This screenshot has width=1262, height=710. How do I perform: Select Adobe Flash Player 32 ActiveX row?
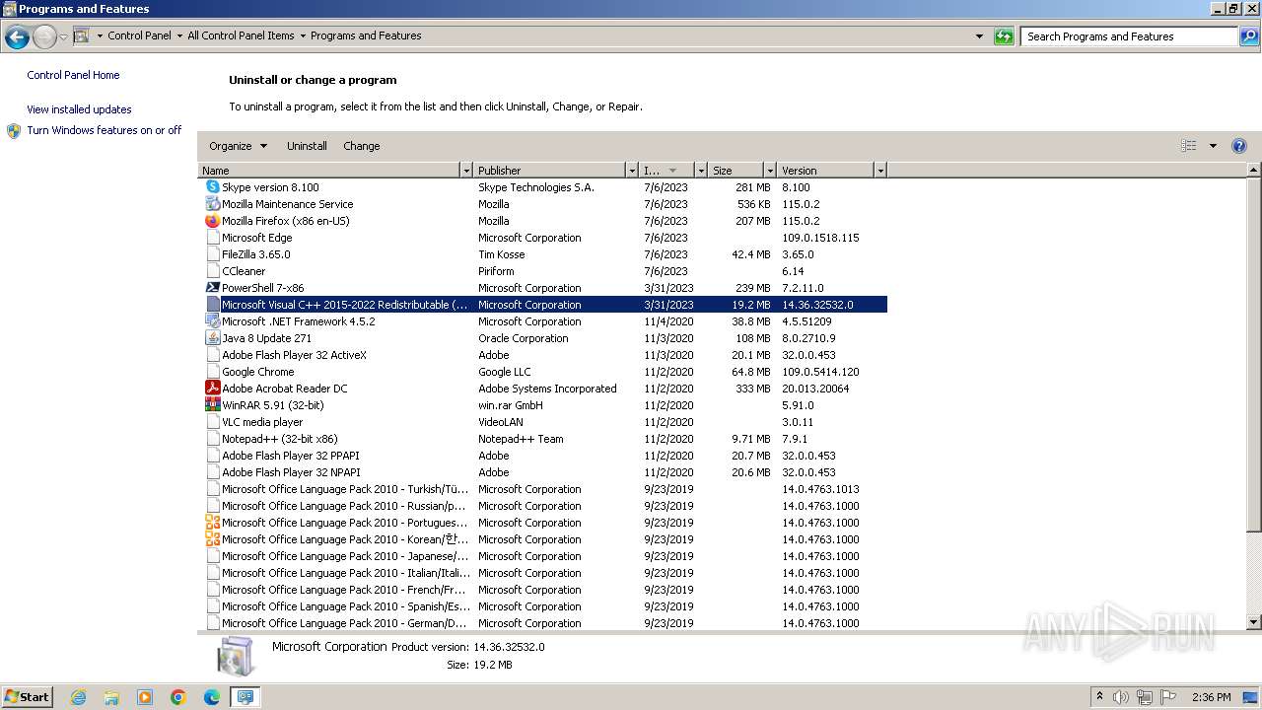point(544,355)
